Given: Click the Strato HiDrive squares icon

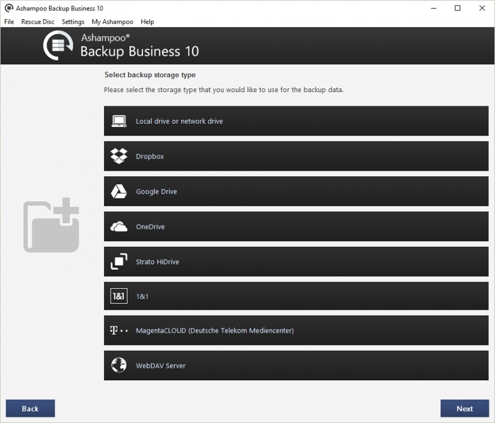Looking at the screenshot, I should 119,262.
